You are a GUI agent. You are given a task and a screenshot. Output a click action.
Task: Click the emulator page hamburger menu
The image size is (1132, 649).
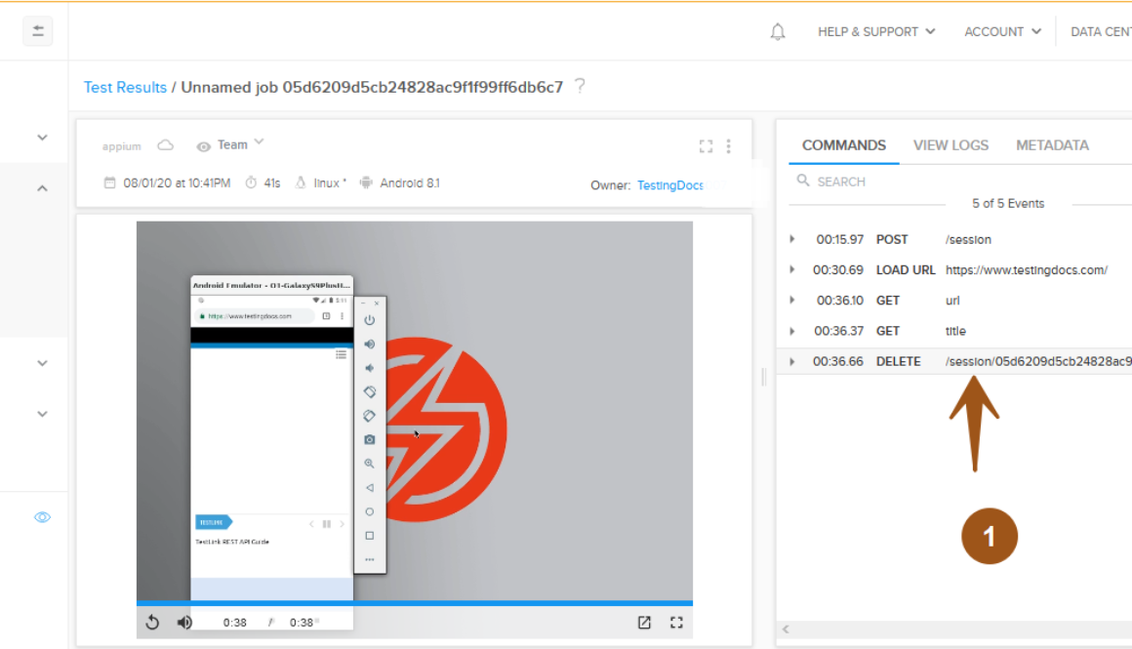coord(341,354)
